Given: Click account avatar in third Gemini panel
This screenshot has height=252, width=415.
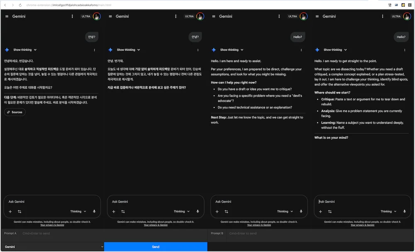Looking at the screenshot, I should pyautogui.click(x=304, y=17).
